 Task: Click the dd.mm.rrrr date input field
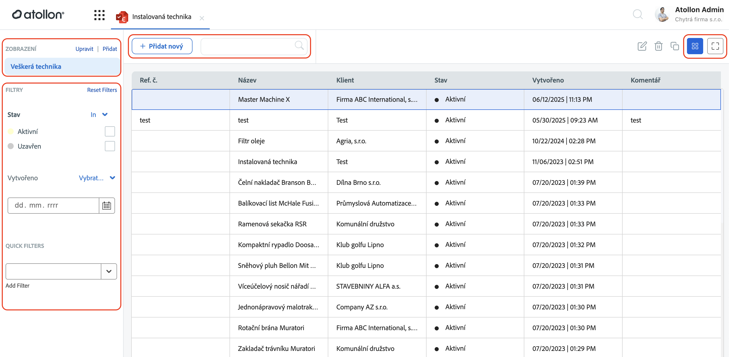pos(53,205)
